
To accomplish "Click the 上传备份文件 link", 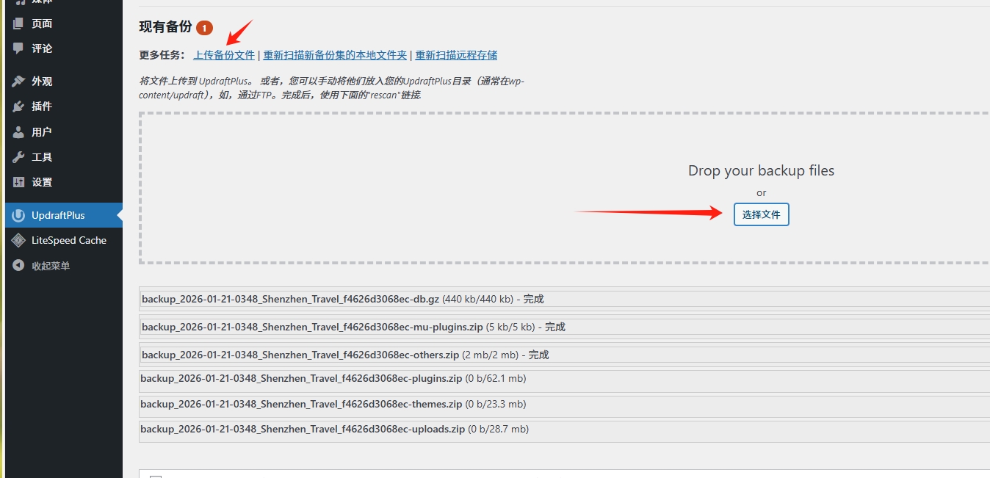I will point(224,55).
